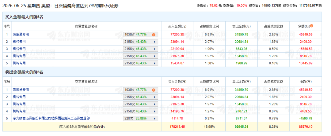Click 1030次 47.77% box in the buy table

[x=141, y=35]
